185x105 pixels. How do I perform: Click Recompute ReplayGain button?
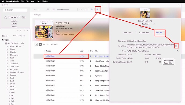(x=168, y=62)
